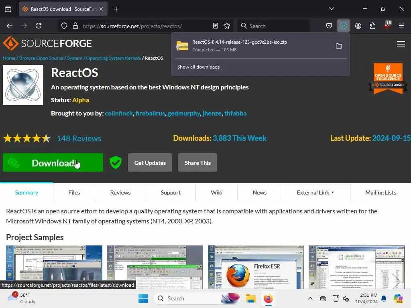Screen dimensions: 411x308
Task: Toggle reader view in address bar
Action: tap(216, 26)
